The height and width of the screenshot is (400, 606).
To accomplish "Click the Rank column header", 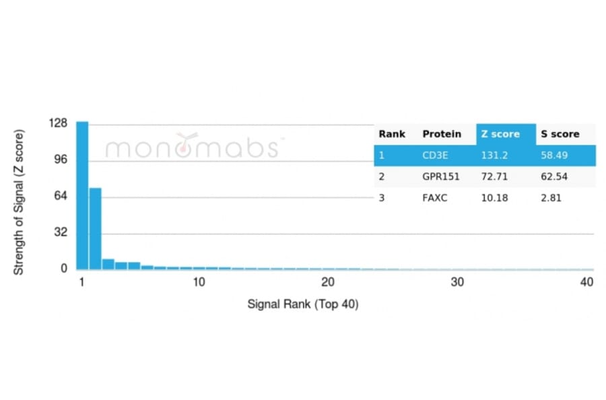I will pos(392,134).
